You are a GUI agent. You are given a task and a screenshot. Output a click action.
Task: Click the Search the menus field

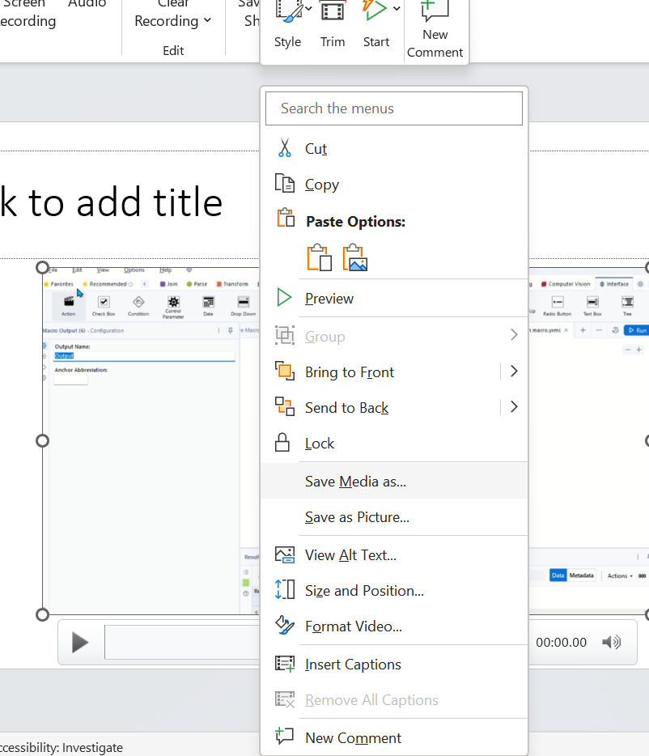click(x=394, y=108)
